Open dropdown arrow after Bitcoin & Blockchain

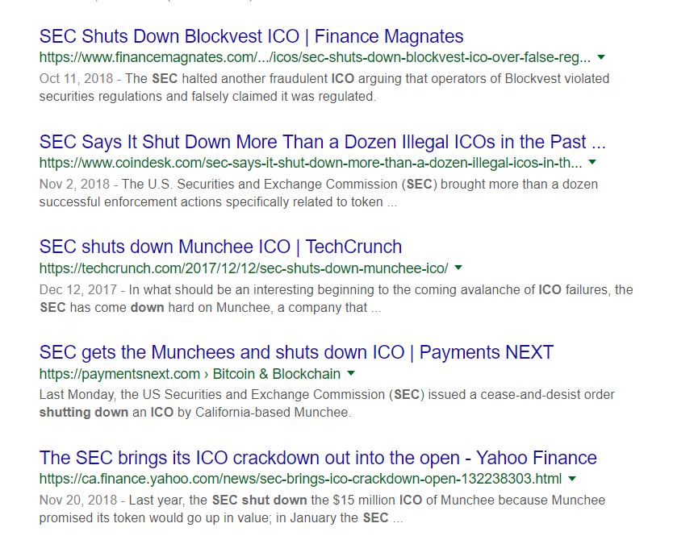[x=351, y=374]
